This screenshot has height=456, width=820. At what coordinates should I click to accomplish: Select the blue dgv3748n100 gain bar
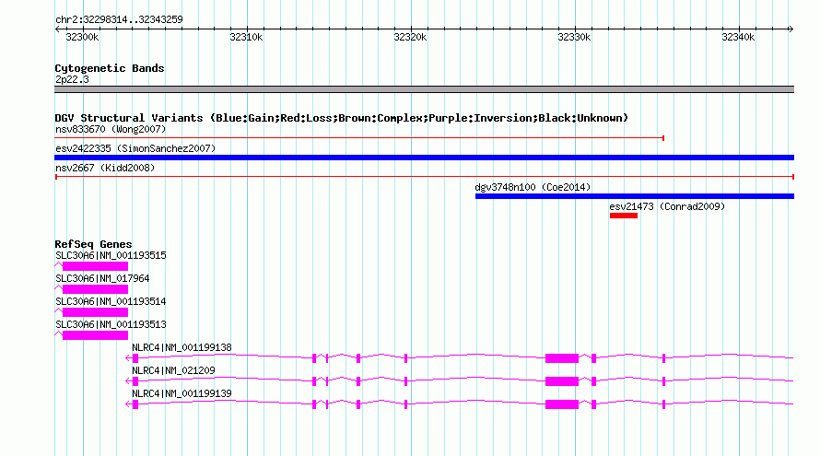(x=635, y=196)
